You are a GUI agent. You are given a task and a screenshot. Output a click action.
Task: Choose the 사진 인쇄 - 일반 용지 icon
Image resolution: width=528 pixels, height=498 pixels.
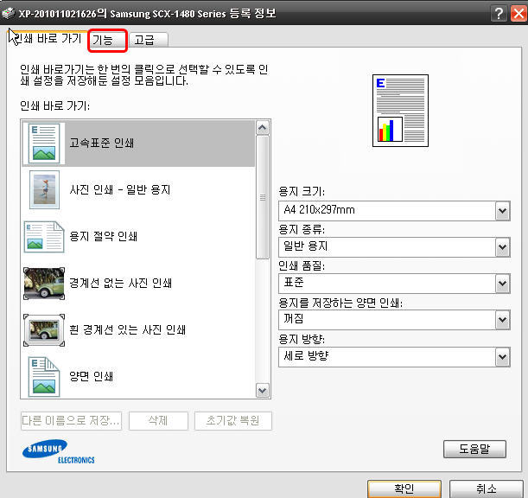click(x=42, y=188)
